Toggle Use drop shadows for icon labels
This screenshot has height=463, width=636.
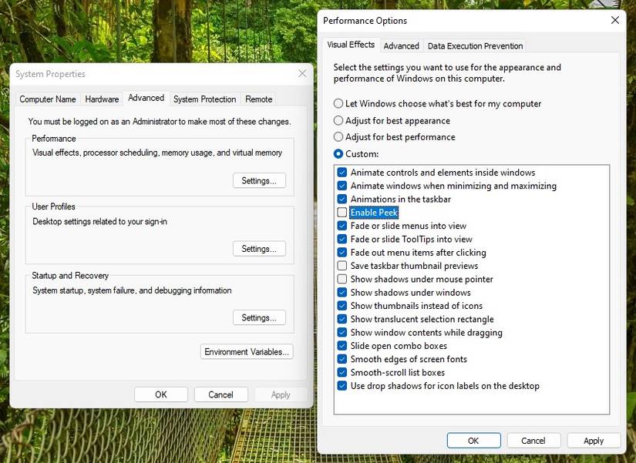[x=342, y=386]
